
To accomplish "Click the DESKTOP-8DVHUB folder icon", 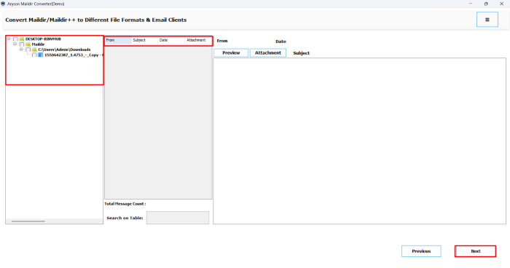I will pyautogui.click(x=22, y=39).
